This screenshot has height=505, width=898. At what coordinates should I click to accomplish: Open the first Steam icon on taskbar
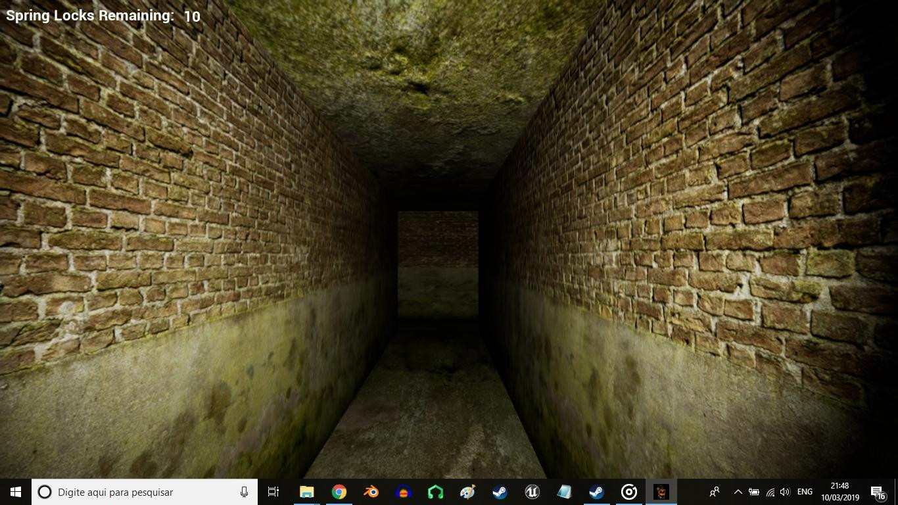point(500,492)
